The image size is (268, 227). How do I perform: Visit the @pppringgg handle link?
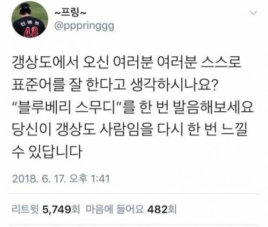coord(84,26)
